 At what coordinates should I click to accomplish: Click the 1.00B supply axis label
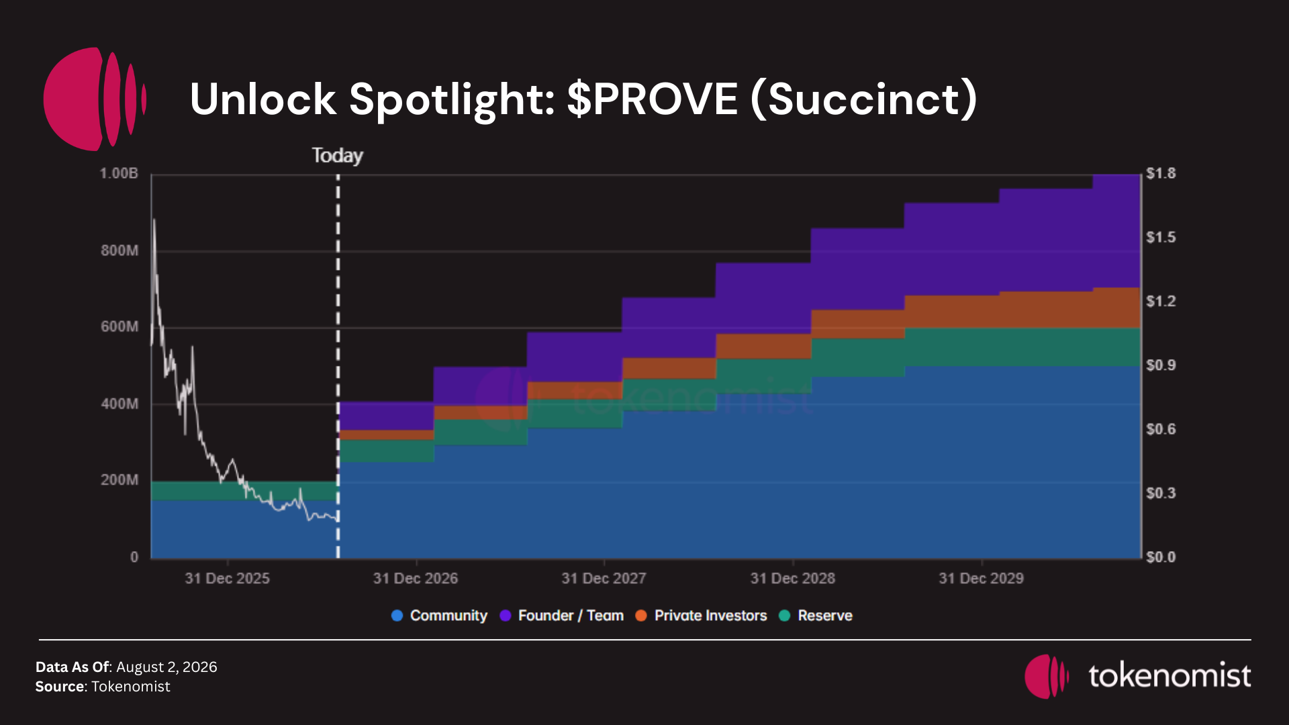(119, 174)
